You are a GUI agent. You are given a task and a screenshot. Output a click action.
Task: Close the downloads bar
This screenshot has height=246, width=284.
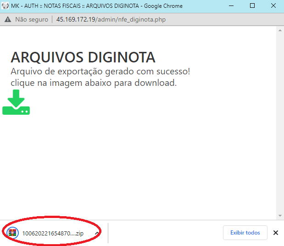[x=275, y=233]
